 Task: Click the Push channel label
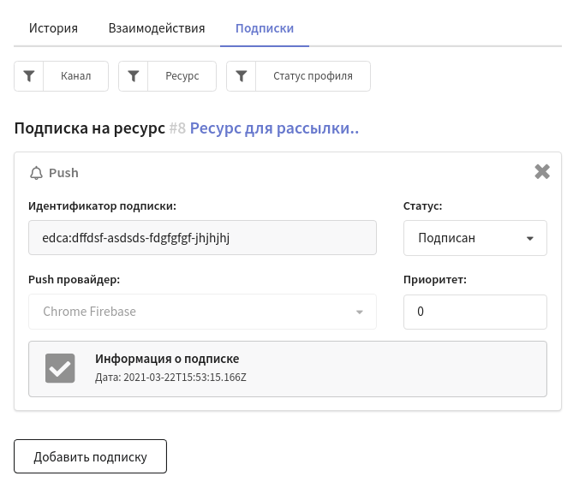(x=63, y=173)
